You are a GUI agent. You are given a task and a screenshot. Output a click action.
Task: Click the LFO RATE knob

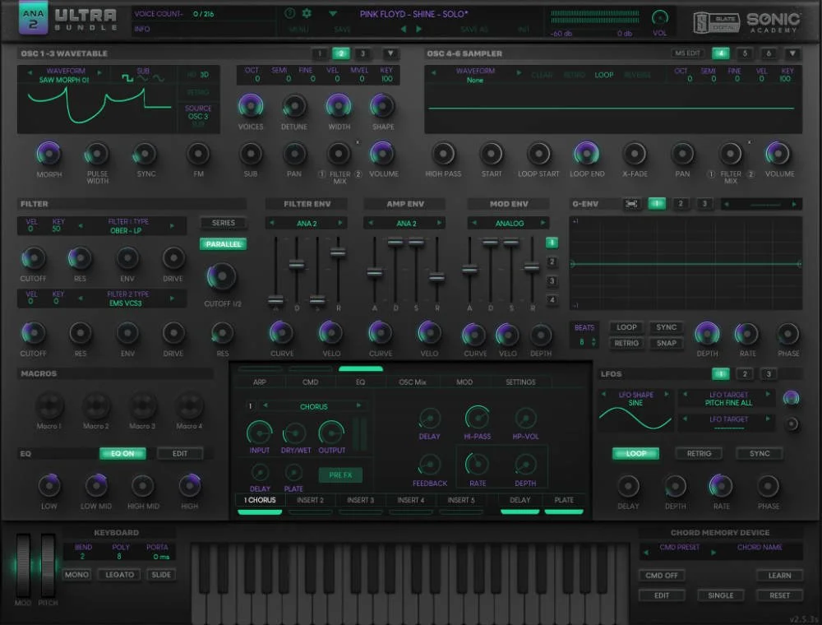[x=721, y=486]
